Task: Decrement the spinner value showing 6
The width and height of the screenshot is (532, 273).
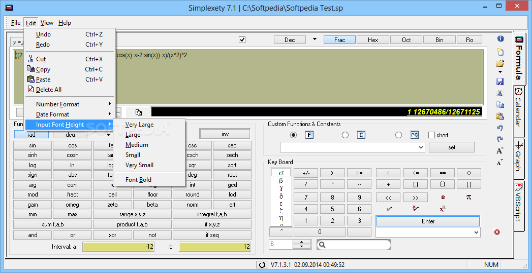Action: 302,247
